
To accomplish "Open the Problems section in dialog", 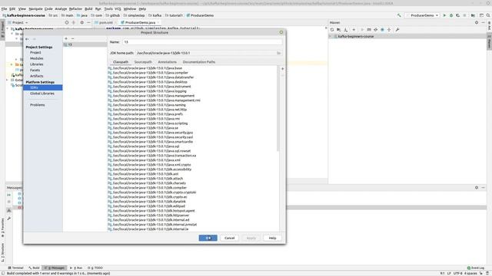I will click(x=38, y=105).
